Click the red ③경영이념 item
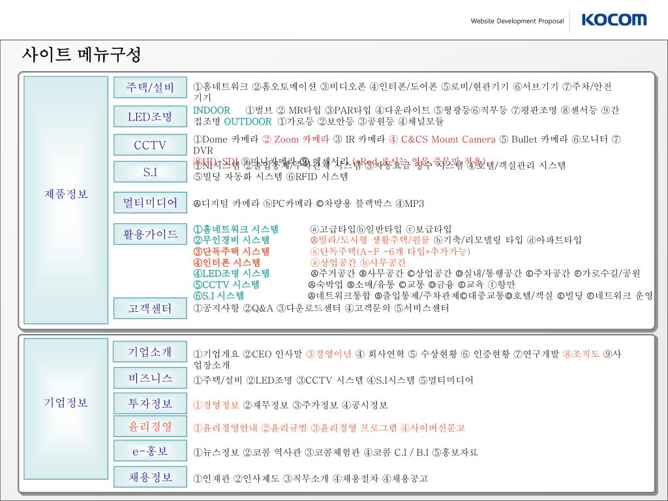Viewport: 668px width, 501px height. [329, 354]
